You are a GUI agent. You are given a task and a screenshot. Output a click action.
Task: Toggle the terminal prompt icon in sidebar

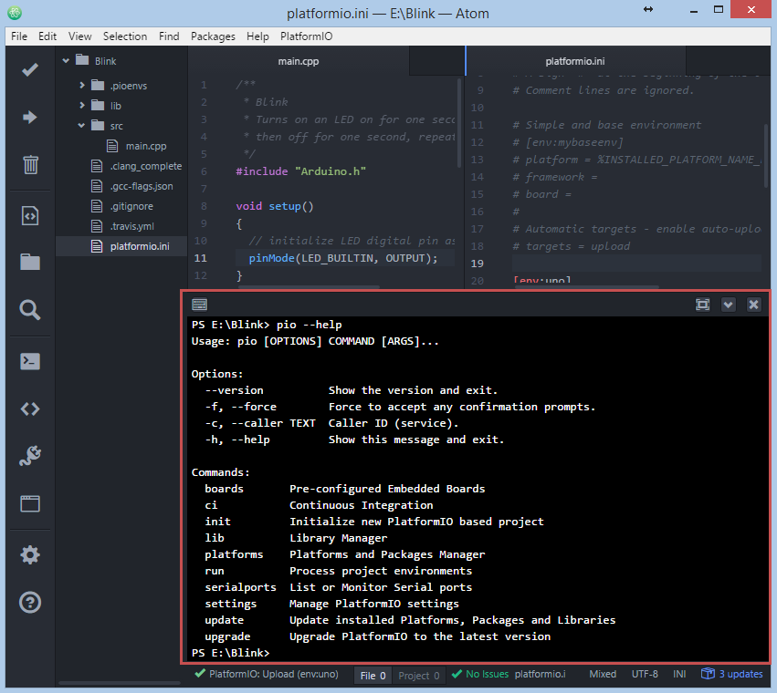click(30, 361)
